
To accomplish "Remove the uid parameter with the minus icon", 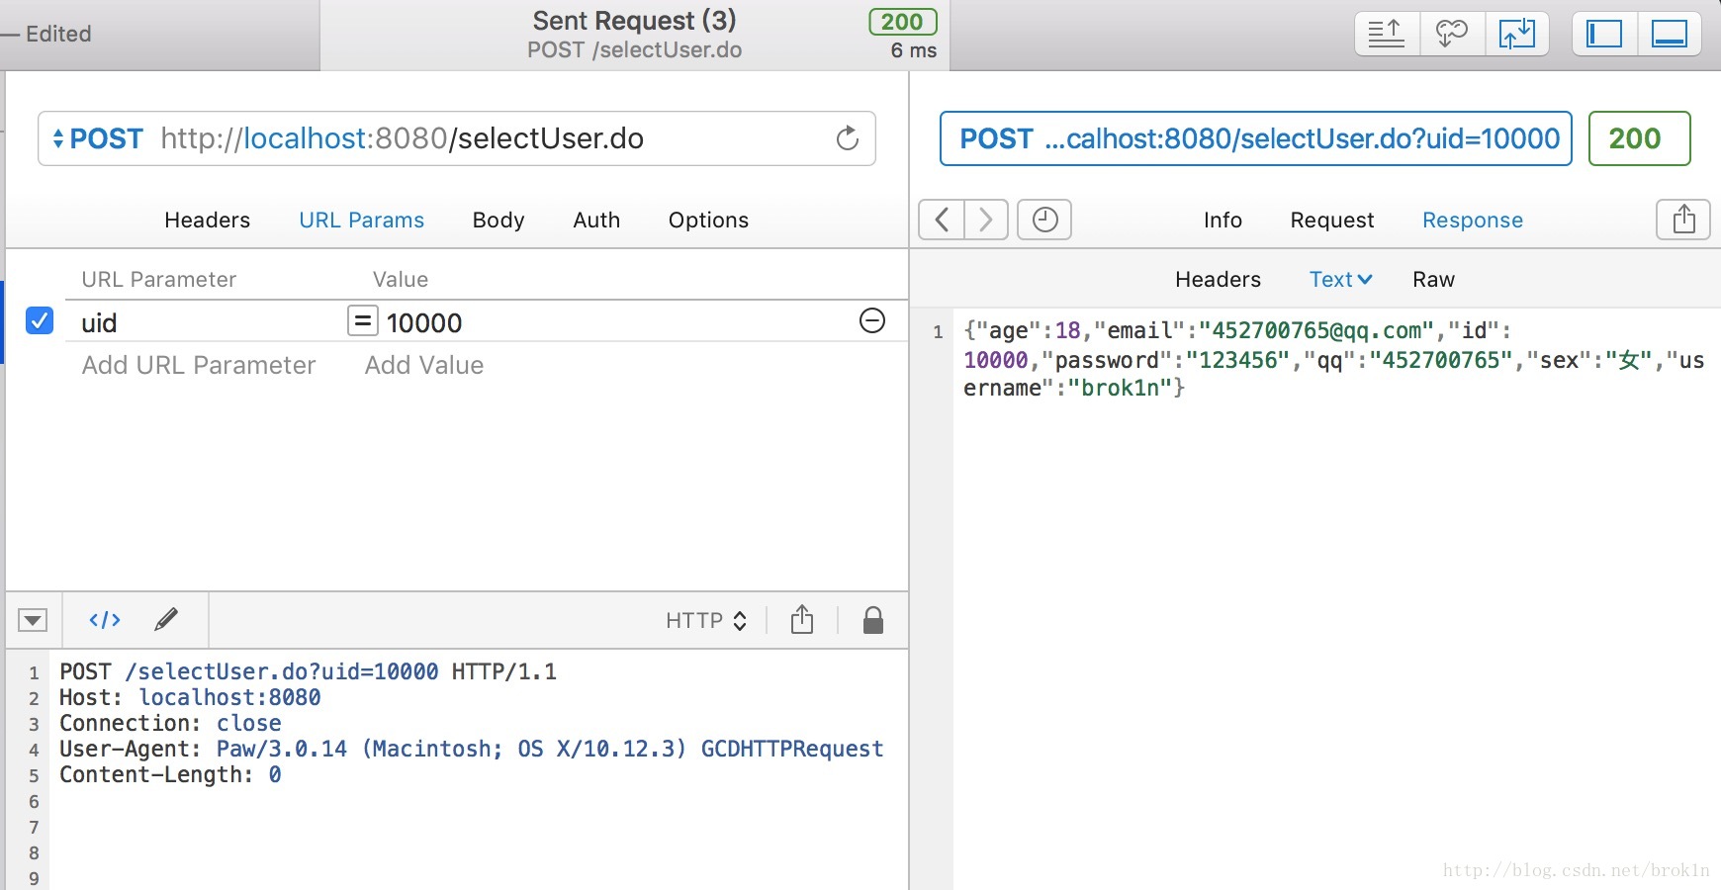I will click(x=872, y=320).
